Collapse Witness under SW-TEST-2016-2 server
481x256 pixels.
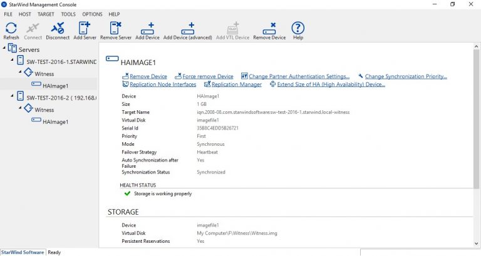(20, 110)
